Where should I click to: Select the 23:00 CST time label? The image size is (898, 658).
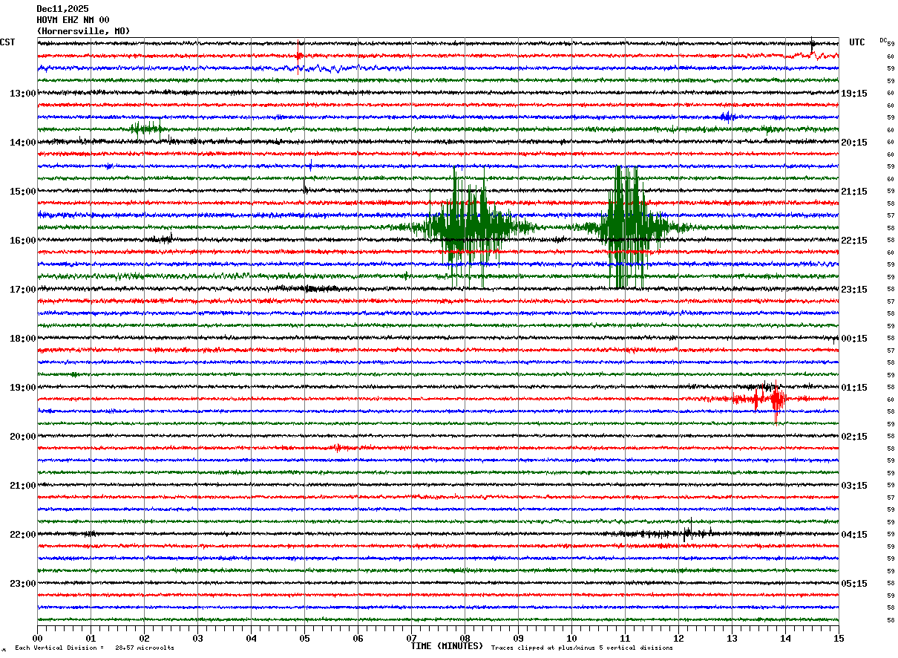pyautogui.click(x=22, y=584)
